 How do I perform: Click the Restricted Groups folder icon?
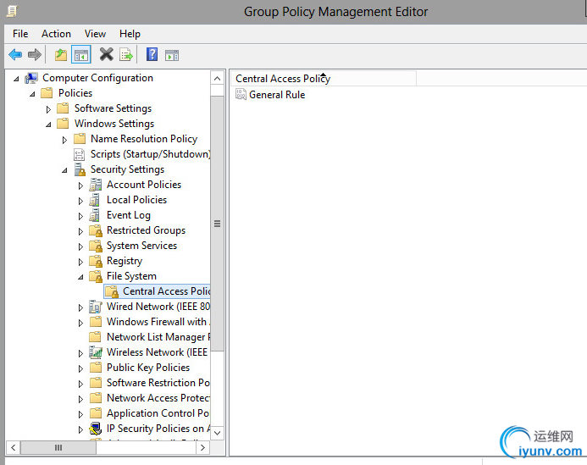click(x=96, y=230)
